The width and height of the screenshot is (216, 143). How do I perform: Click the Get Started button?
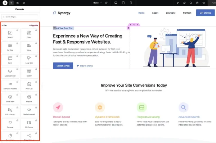(x=206, y=13)
